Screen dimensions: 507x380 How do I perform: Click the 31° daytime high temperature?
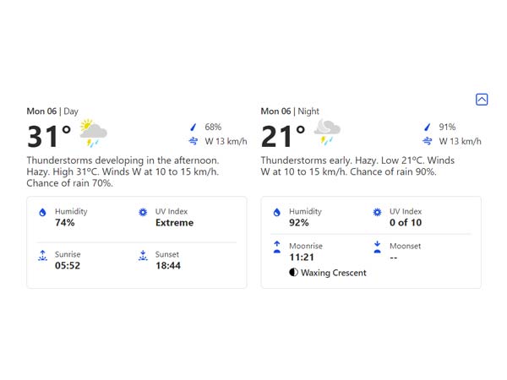click(49, 136)
